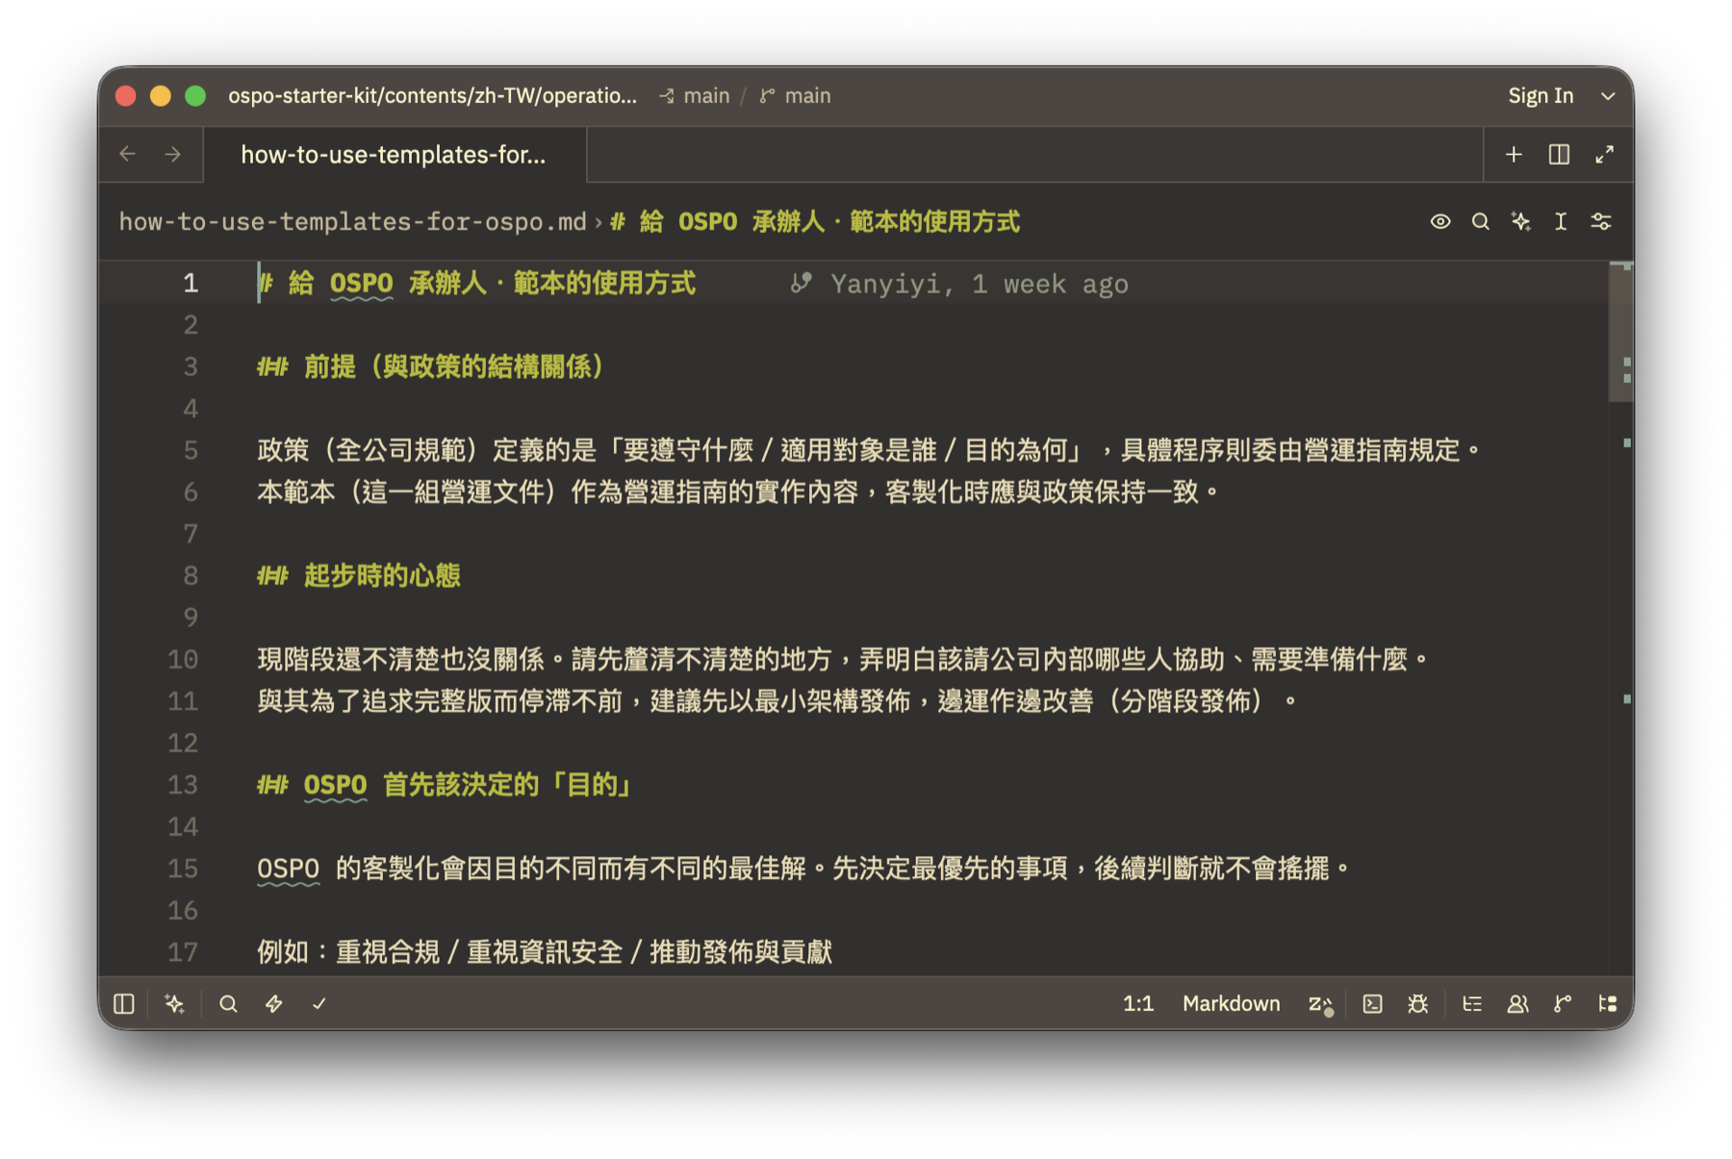Screen dimensions: 1732x1159
Task: Toggle the outline panel
Action: click(1472, 1004)
